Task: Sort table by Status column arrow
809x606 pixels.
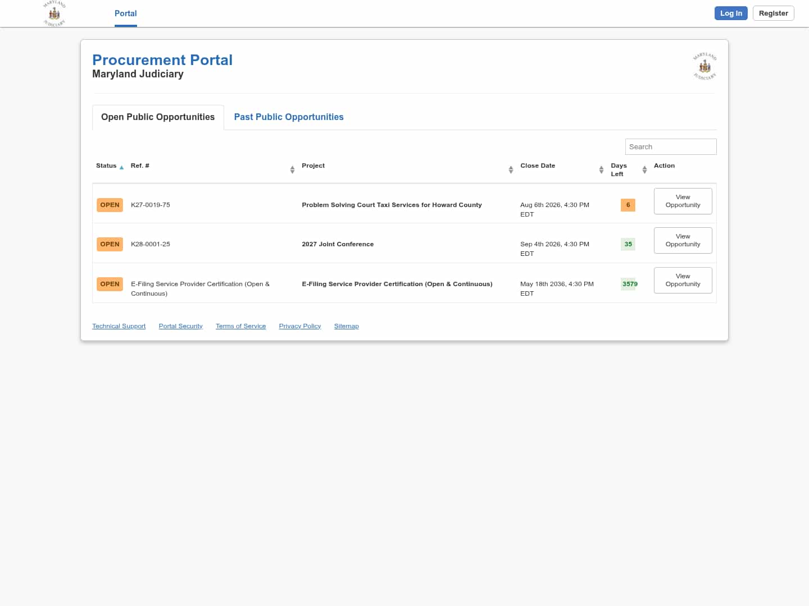Action: coord(121,167)
